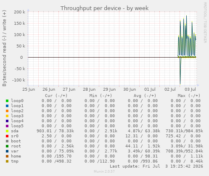Click the var navy legend swatch

[7, 151]
